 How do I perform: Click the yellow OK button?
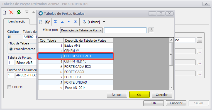(139, 95)
